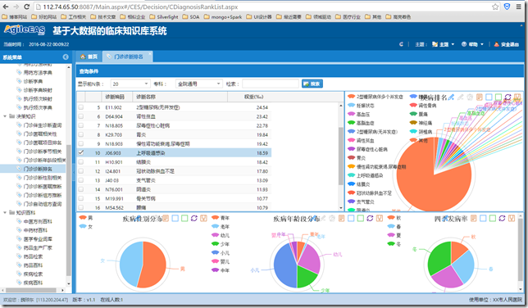Open 诊断字典 in the sidebar tree
The height and width of the screenshot is (308, 528).
coord(33,81)
